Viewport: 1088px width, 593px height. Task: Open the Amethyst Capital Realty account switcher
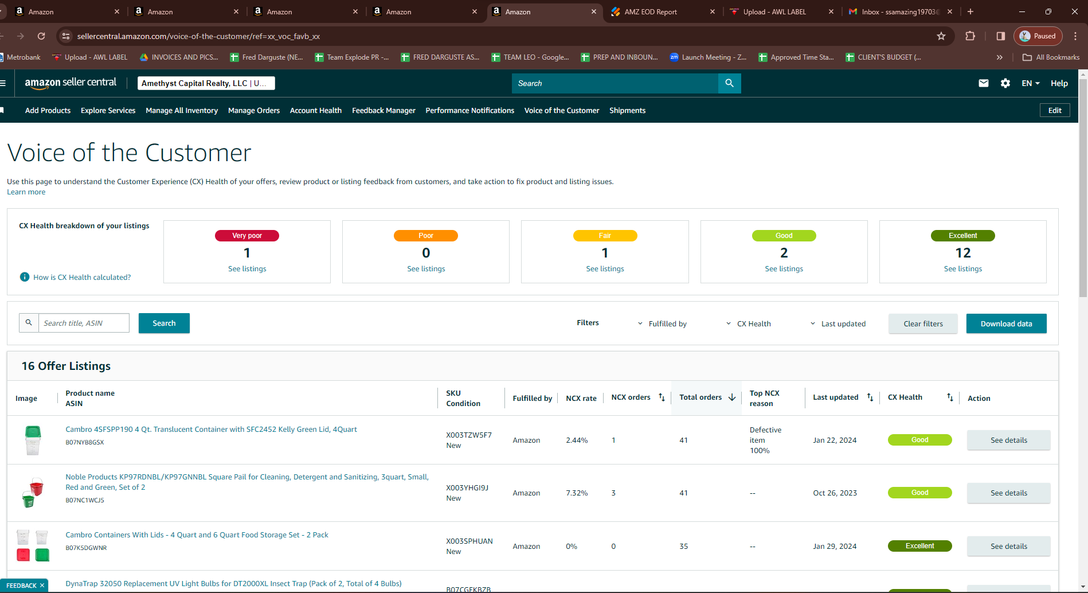[206, 83]
